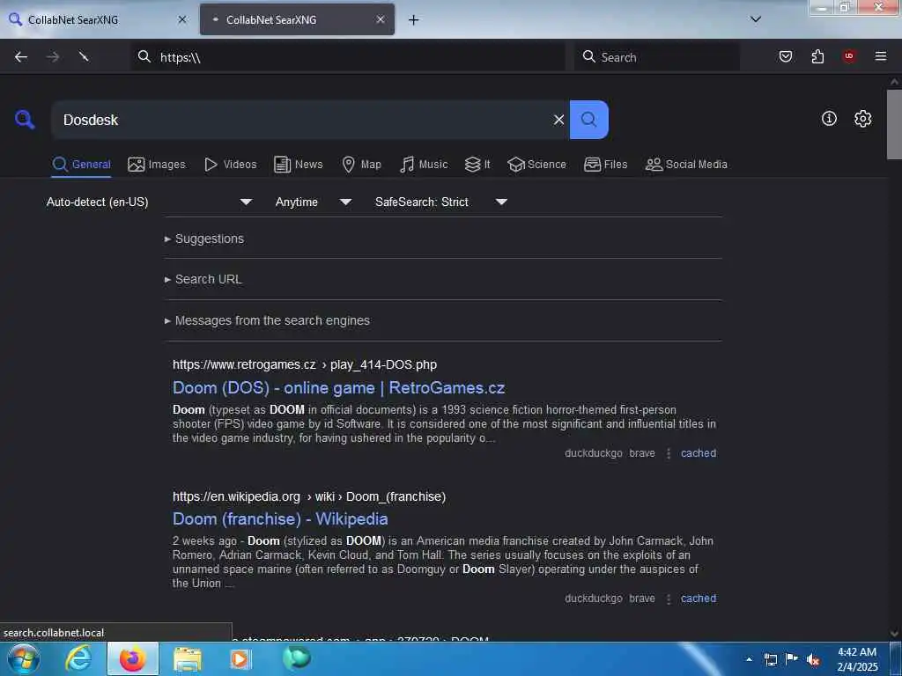Image resolution: width=902 pixels, height=676 pixels.
Task: Click the page vertical scrollbar thumb
Action: pos(894,124)
